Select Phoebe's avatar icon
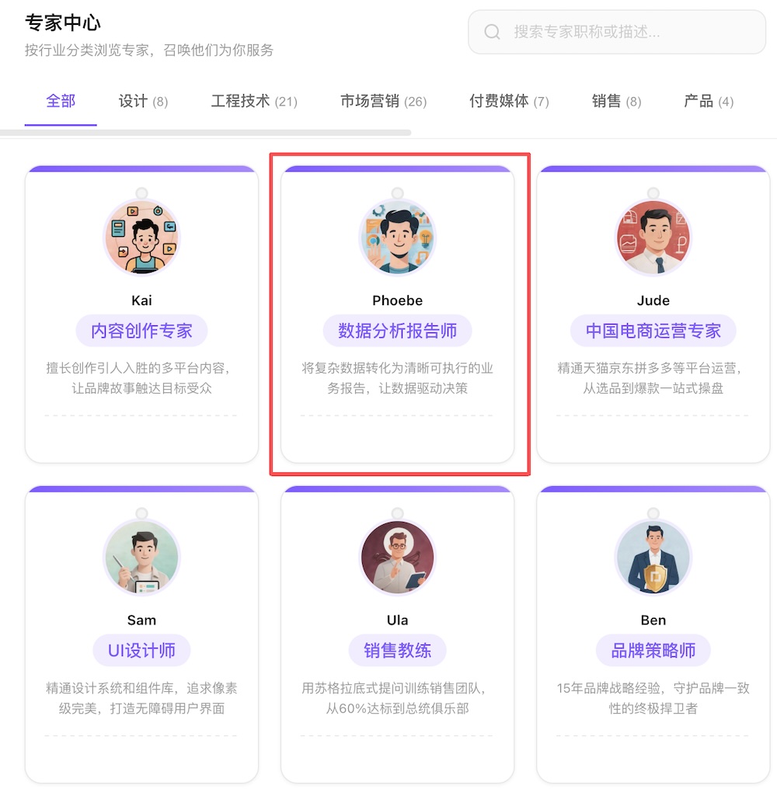Viewport: 777px width, 796px height. coord(398,236)
